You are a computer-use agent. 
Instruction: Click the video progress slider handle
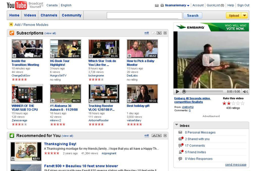coord(184,92)
